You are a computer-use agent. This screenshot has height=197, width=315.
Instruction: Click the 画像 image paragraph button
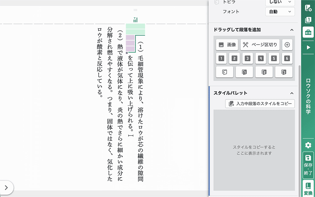coord(227,45)
